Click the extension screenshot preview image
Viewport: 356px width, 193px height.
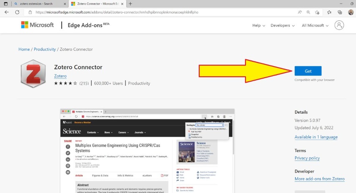[x=147, y=150]
